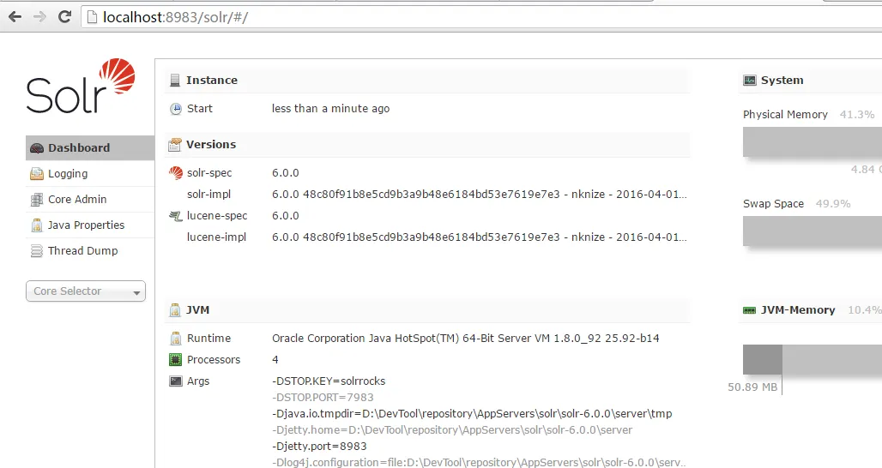This screenshot has height=468, width=882.
Task: Open the Thread Dump page
Action: pos(90,251)
